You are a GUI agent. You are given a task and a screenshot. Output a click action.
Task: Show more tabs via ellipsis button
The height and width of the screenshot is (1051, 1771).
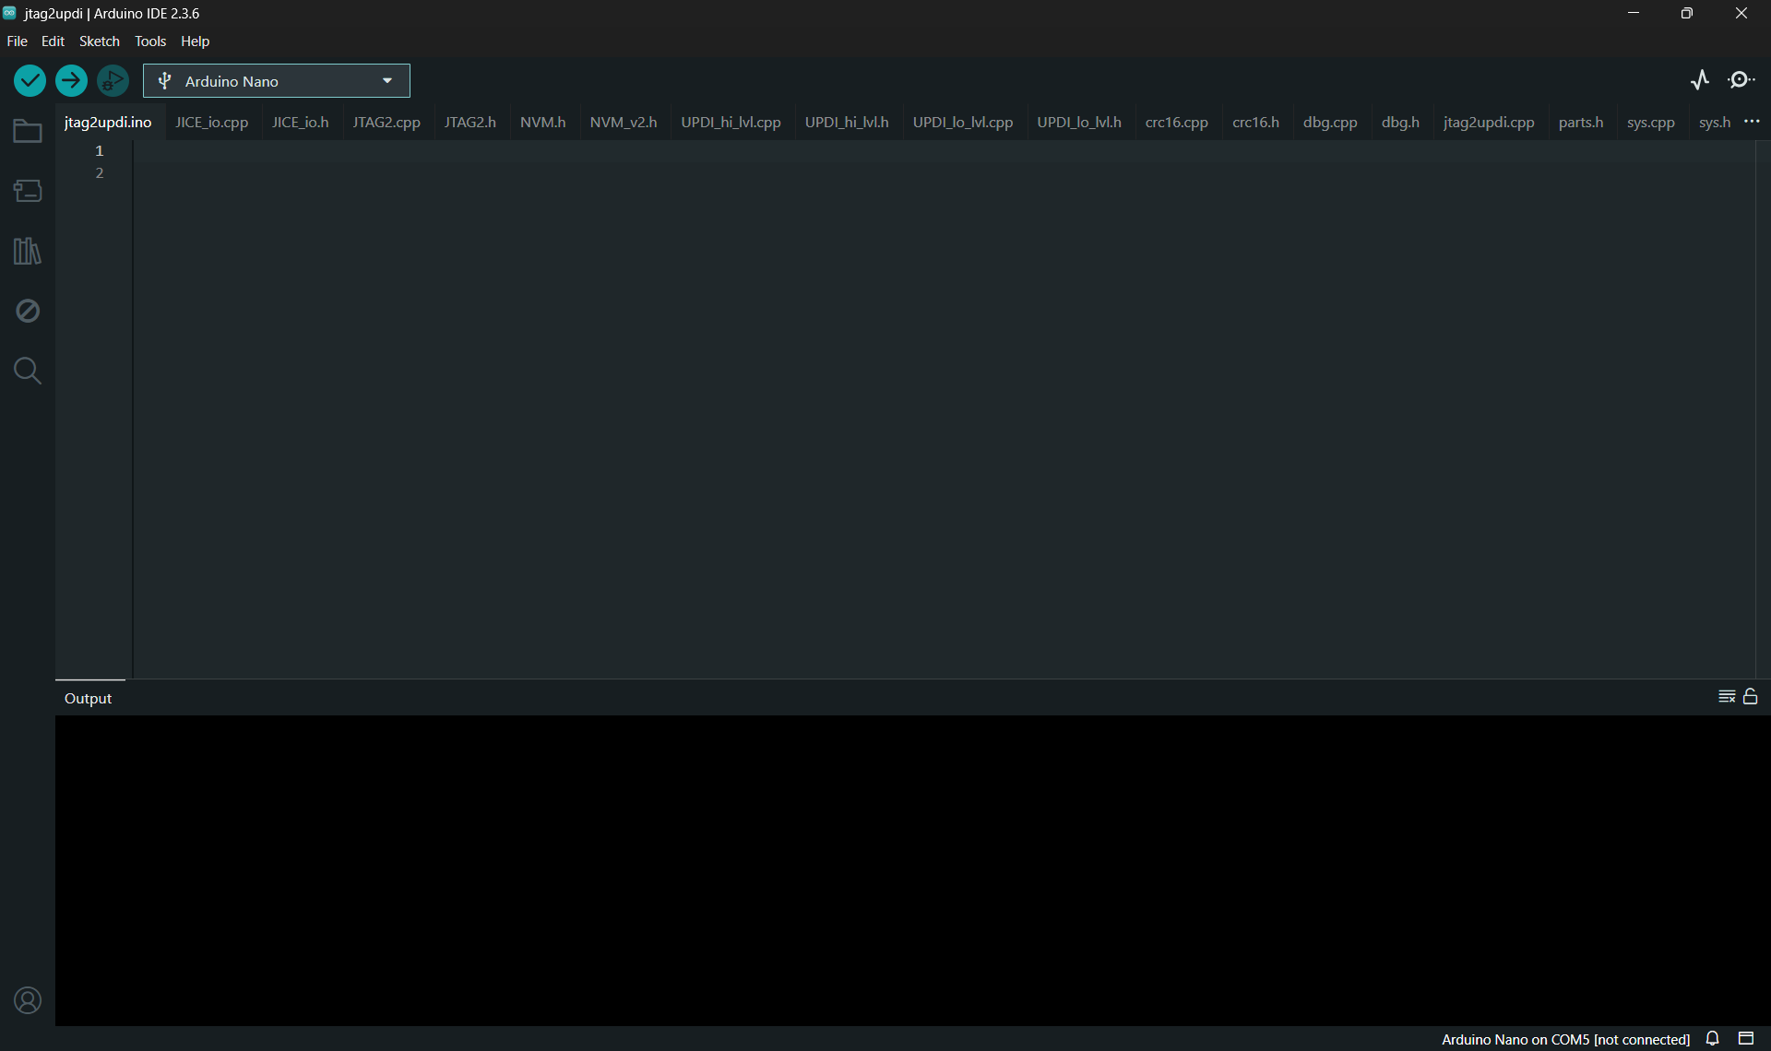[1753, 122]
